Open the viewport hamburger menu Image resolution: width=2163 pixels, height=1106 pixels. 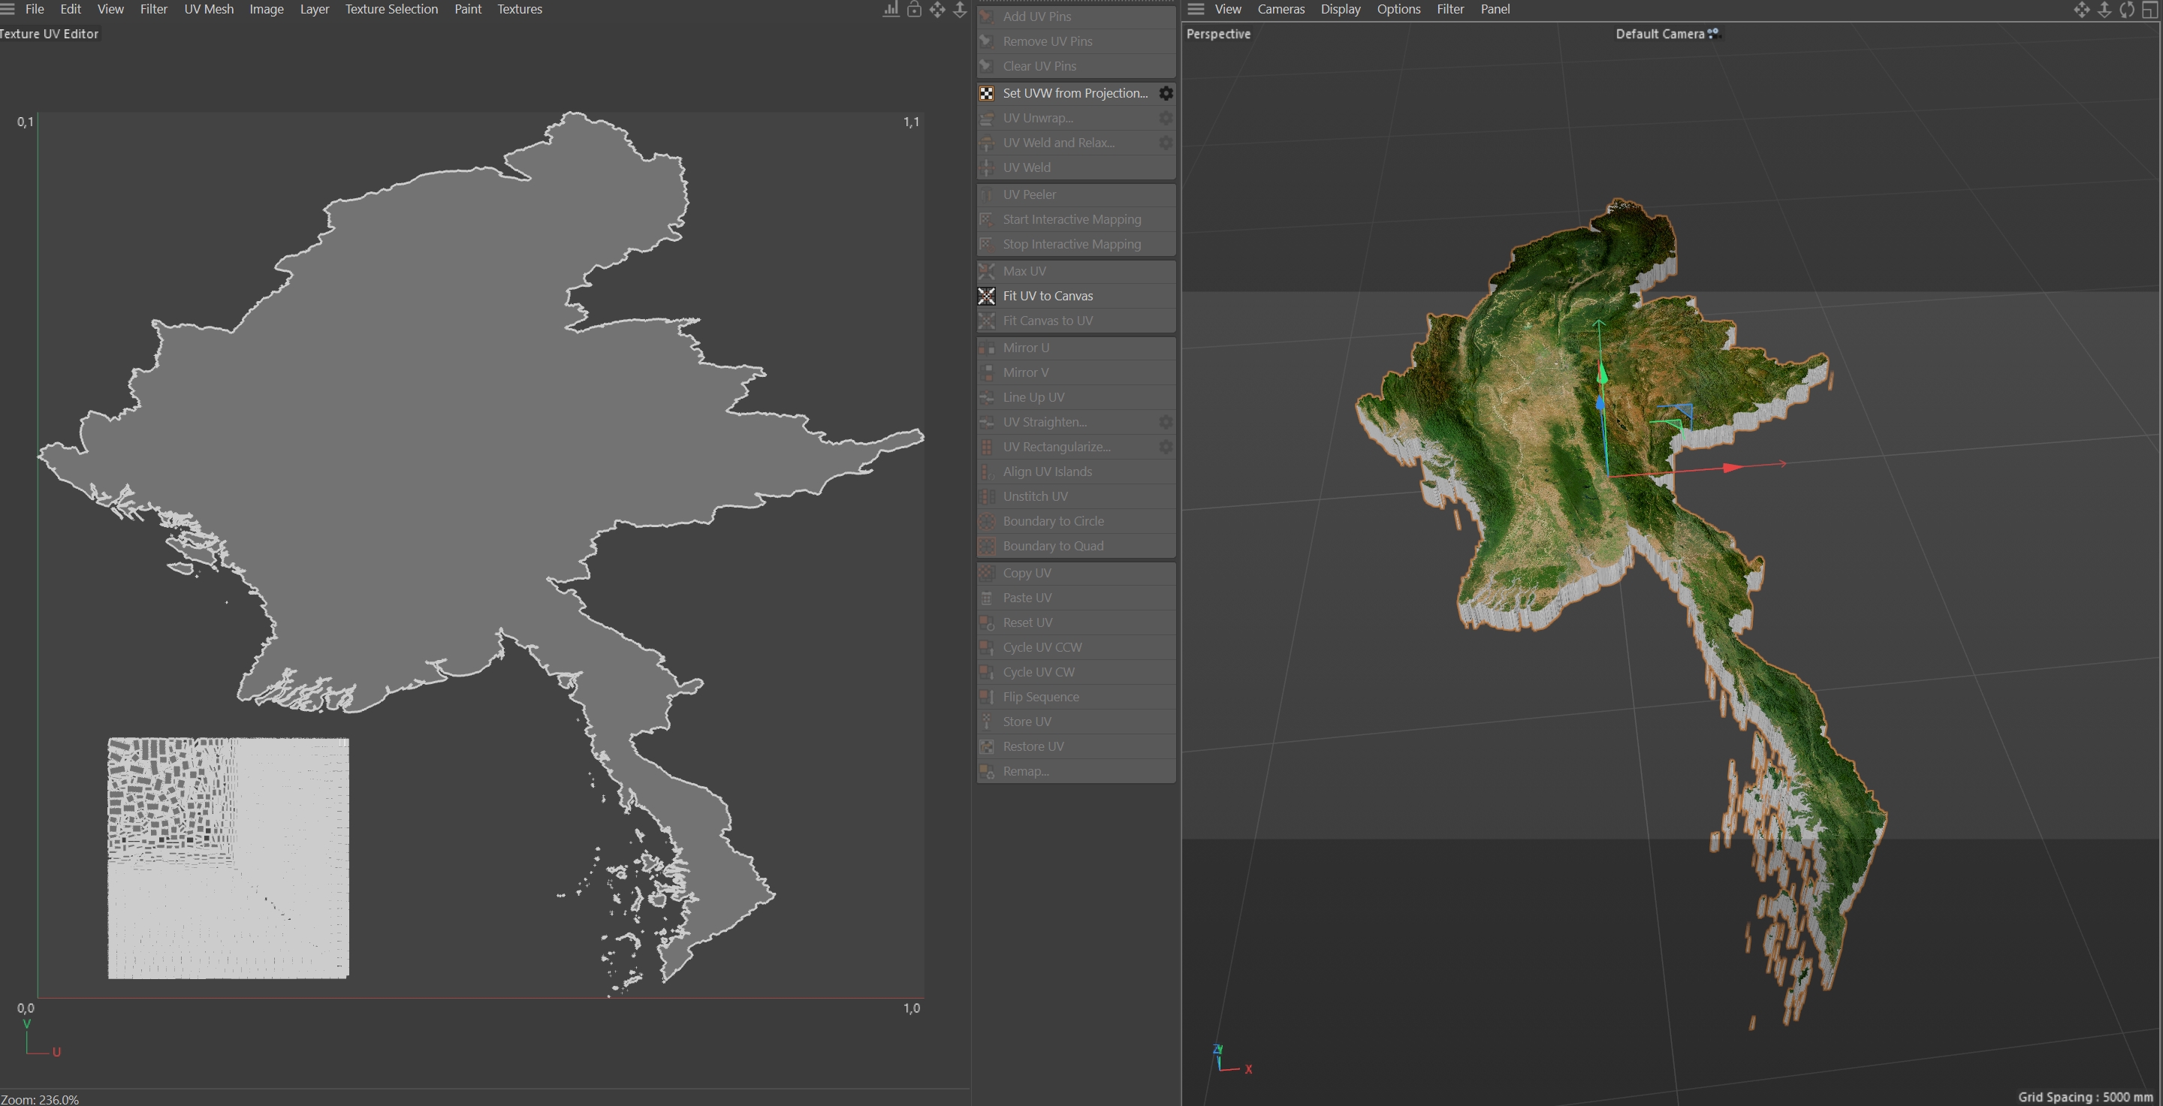tap(1196, 9)
